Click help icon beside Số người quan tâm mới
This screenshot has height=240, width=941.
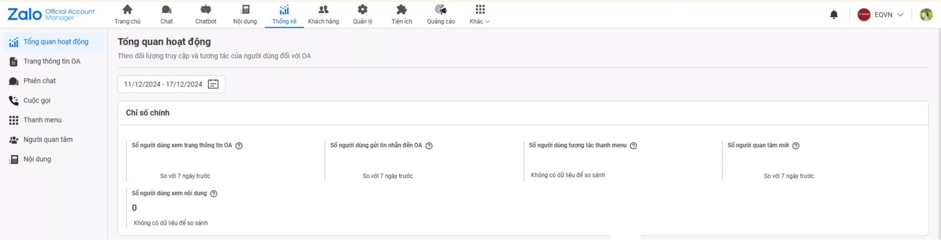click(x=795, y=146)
